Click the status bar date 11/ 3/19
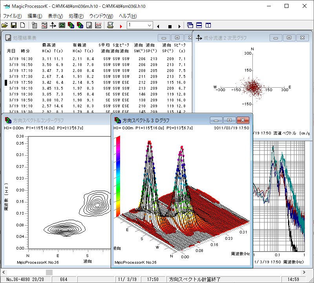Viewport: 314px width, 283px height. (x=127, y=279)
